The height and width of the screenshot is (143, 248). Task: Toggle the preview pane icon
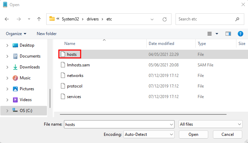pyautogui.click(x=228, y=34)
